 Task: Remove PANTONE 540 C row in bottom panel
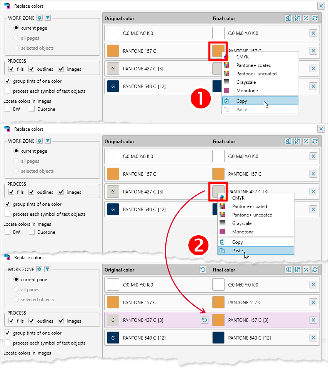pyautogui.click(x=313, y=338)
